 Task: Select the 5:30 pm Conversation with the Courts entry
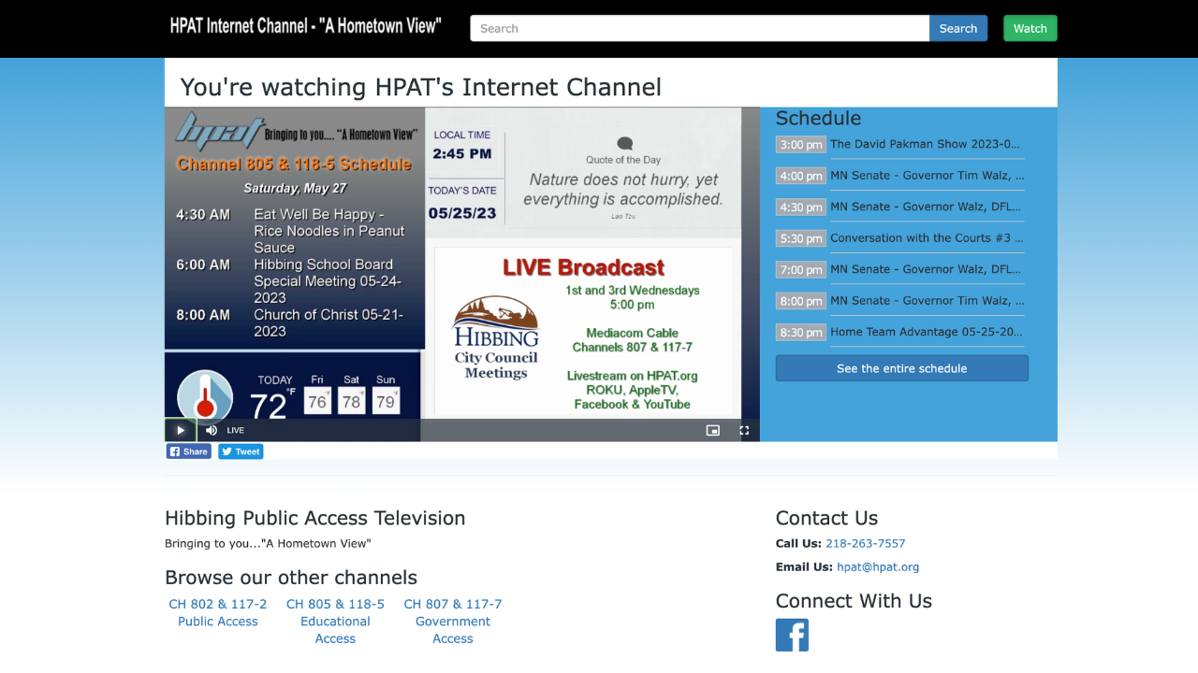coord(927,238)
